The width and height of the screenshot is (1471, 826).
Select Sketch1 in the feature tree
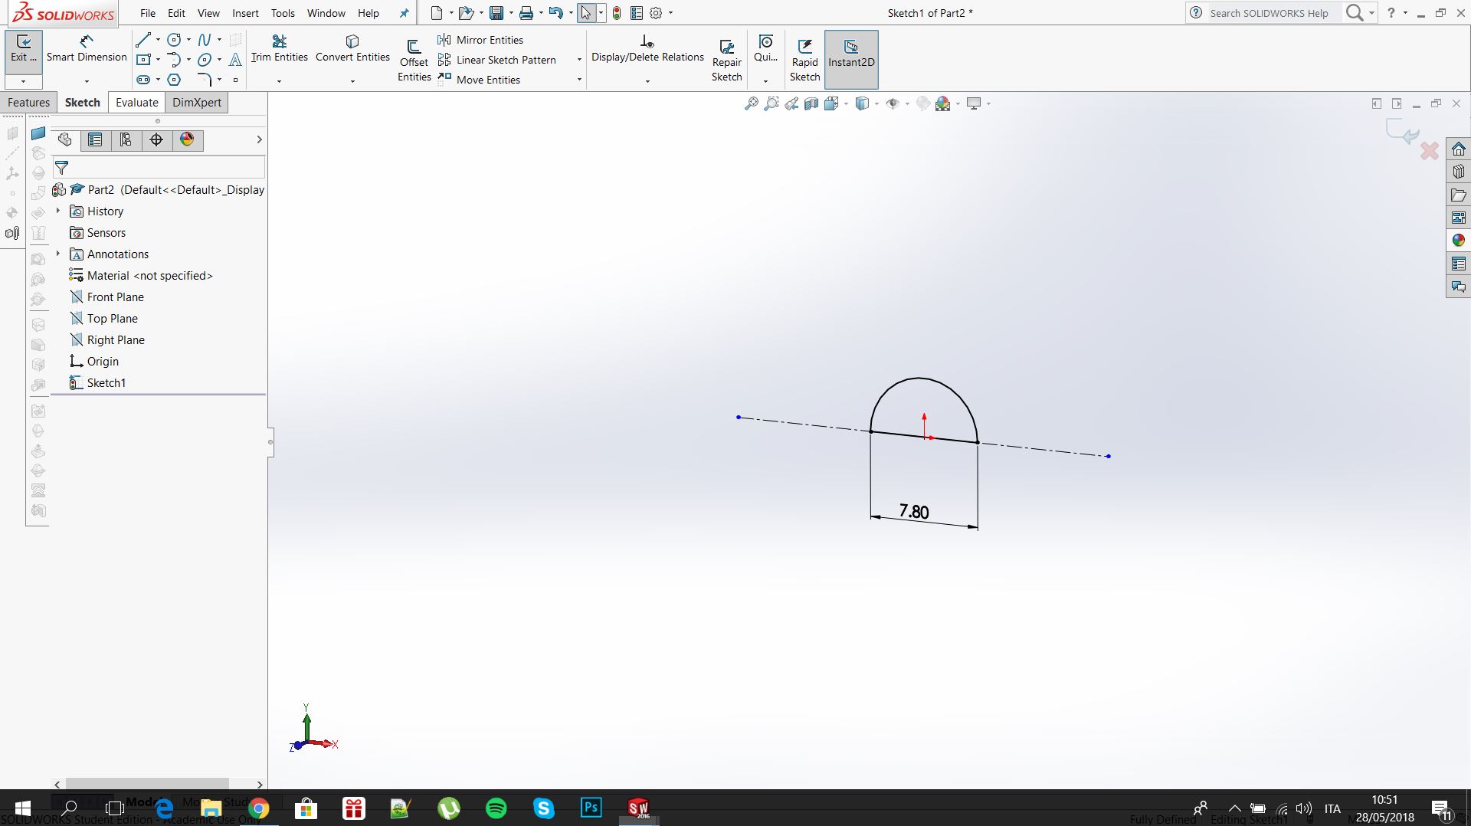pyautogui.click(x=98, y=383)
